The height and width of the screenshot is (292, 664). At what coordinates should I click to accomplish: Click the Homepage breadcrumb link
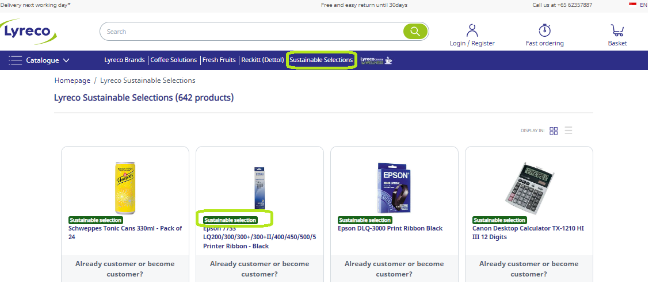pos(72,80)
